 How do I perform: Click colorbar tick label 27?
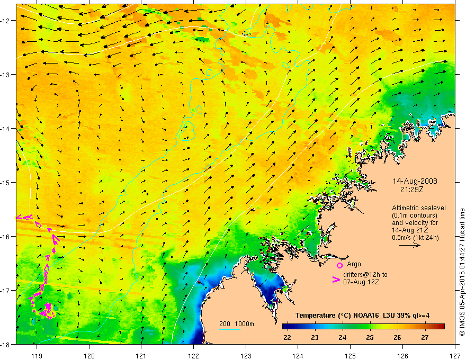(x=425, y=337)
